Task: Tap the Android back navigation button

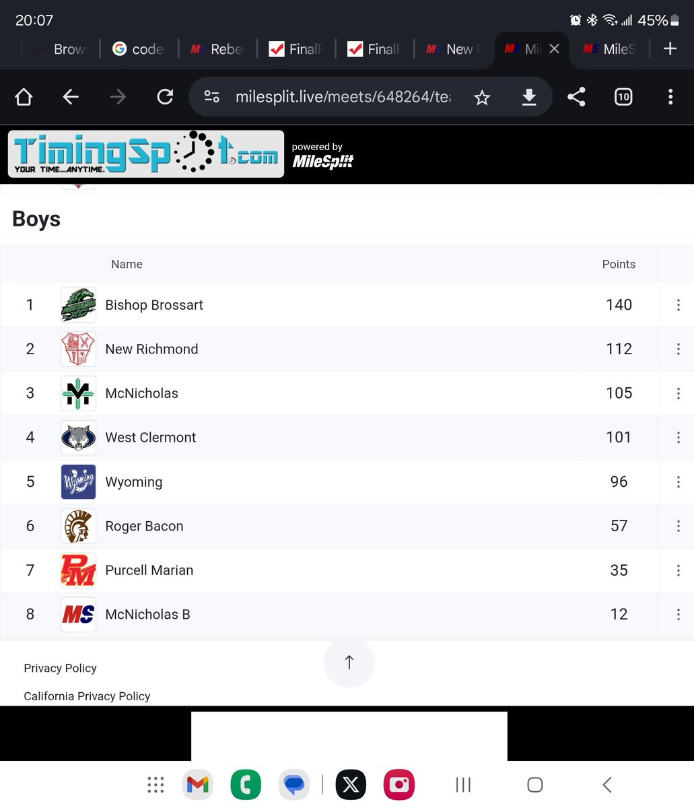Action: (x=607, y=784)
